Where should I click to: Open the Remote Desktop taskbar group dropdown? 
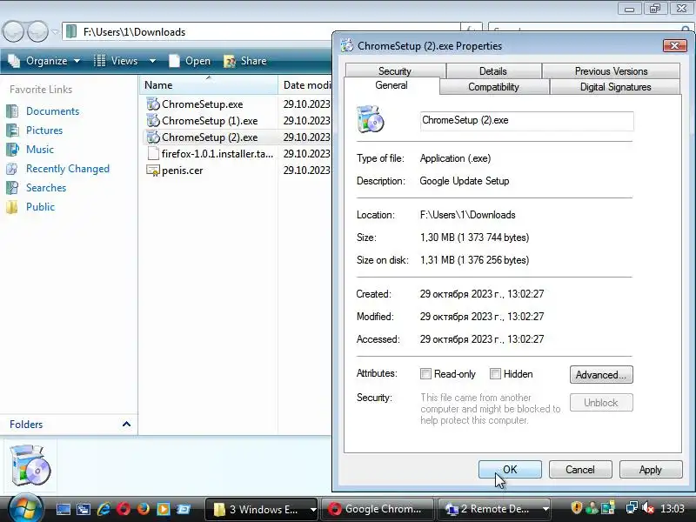coord(545,510)
